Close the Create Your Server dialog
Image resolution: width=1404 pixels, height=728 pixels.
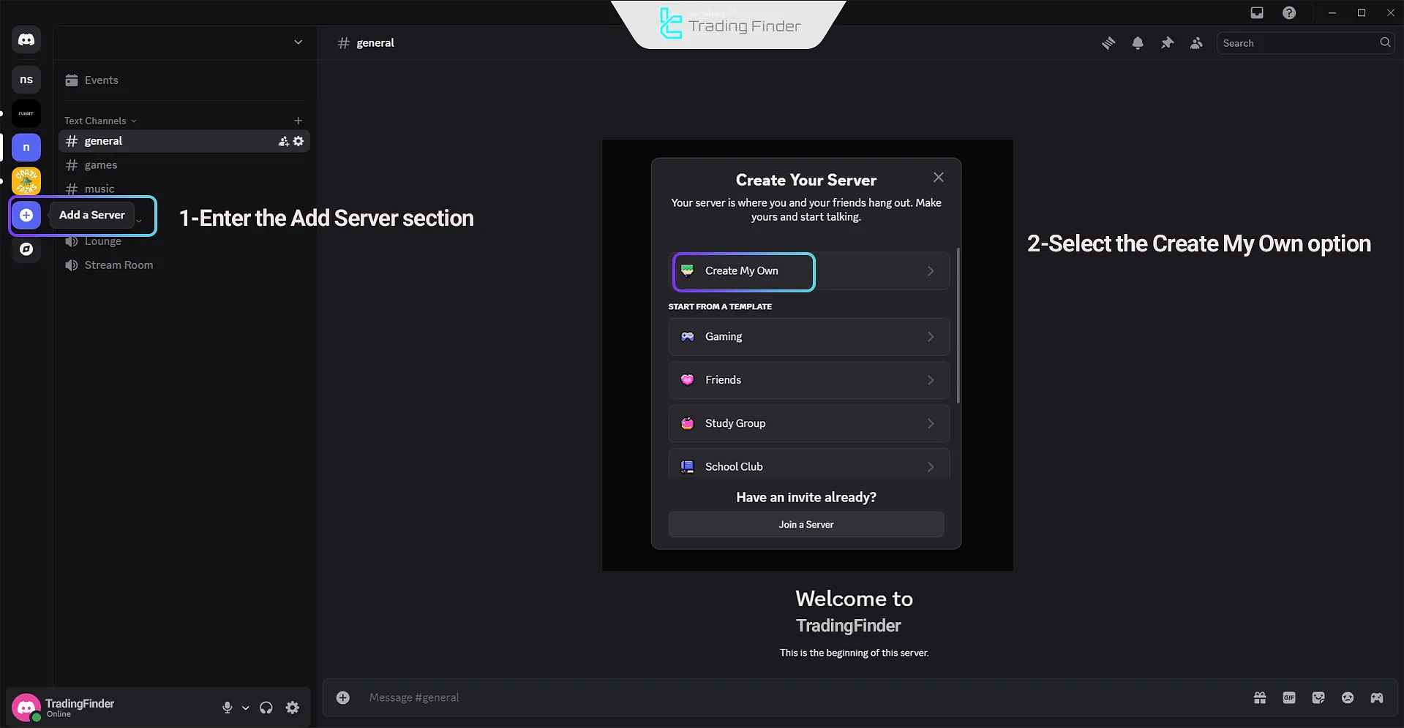(939, 178)
